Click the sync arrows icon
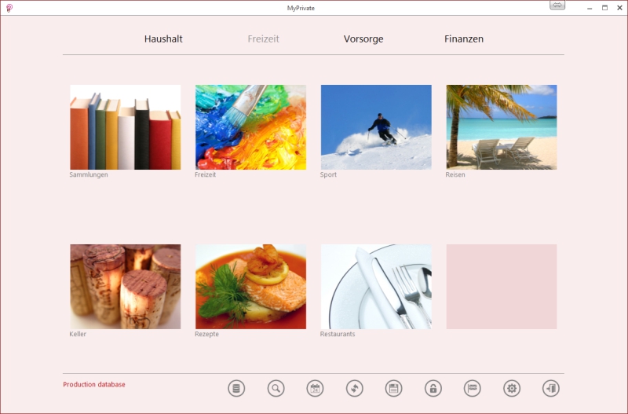The height and width of the screenshot is (414, 628). tap(354, 388)
